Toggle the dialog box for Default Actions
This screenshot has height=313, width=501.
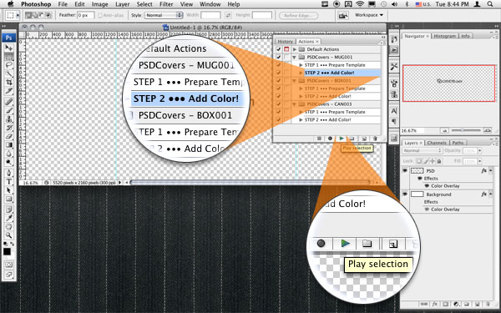coord(286,49)
